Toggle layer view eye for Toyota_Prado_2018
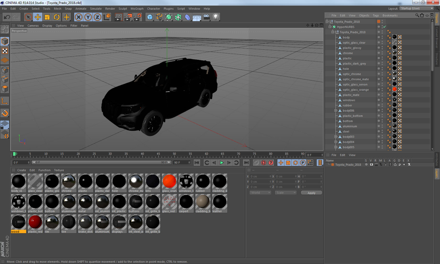Screen dimensions: 440x264 (x=371, y=165)
